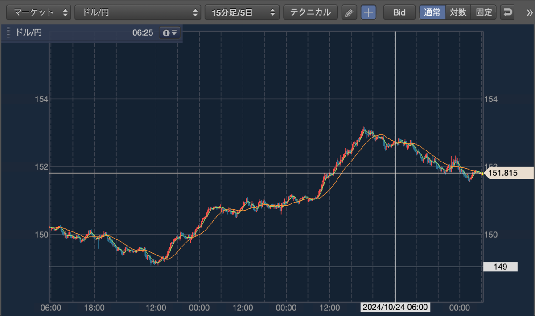The image size is (535, 316).
Task: Change the 15分足/5日 timeframe dropdown
Action: pos(242,12)
